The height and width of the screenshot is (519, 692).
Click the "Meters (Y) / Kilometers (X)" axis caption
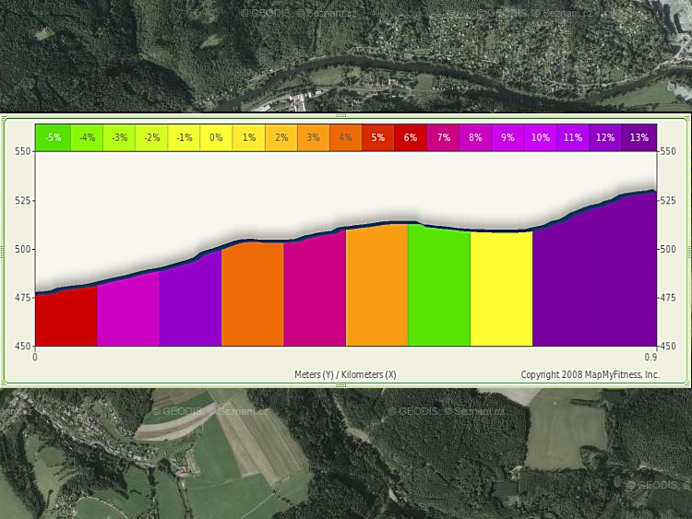coord(345,374)
